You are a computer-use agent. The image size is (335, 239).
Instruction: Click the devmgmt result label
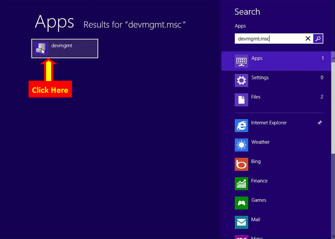62,46
